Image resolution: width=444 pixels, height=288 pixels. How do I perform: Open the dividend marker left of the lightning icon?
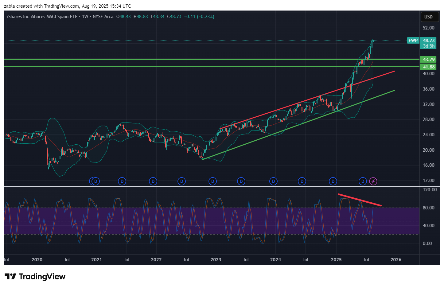point(363,181)
